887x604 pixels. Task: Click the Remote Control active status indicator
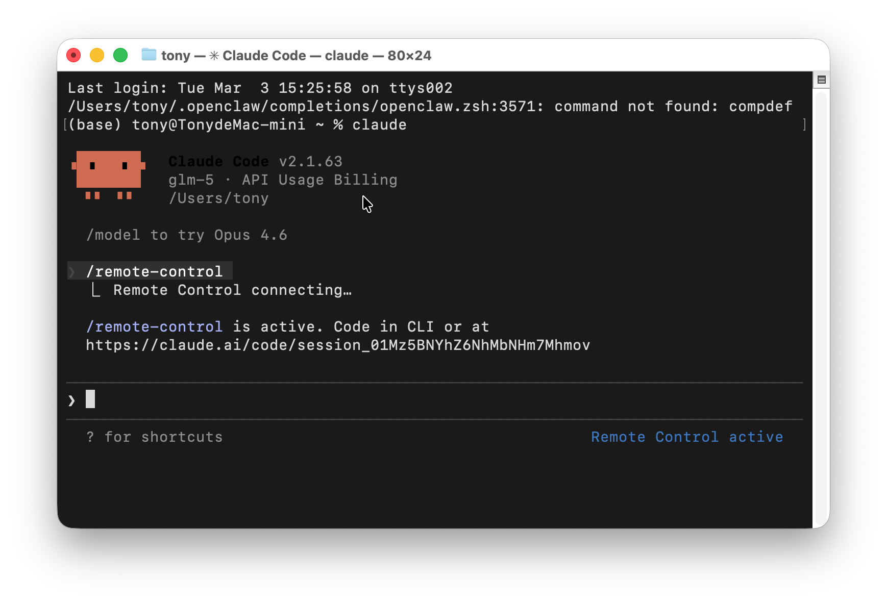(686, 437)
